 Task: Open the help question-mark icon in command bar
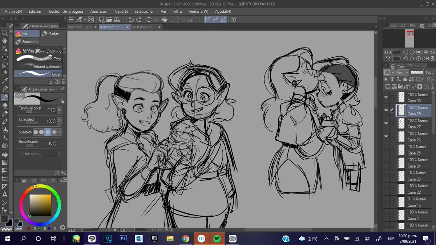[233, 20]
